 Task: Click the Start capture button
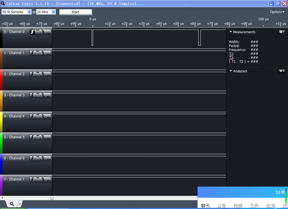pyautogui.click(x=75, y=12)
